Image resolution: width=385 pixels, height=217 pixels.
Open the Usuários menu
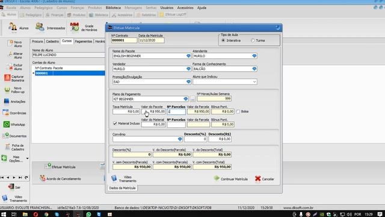point(167,8)
